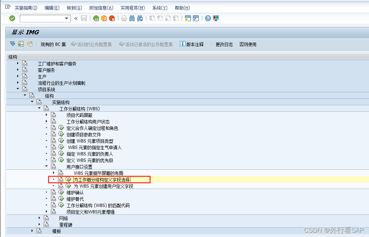Click the 否则使用 button
Screen dimensions: 369x237
pos(248,44)
